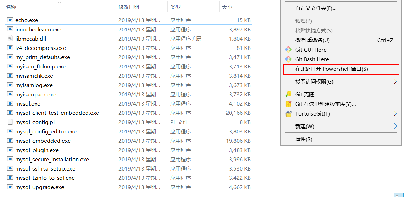405x197 pixels.
Task: Select the innochecksum.exe file icon
Action: click(x=10, y=29)
